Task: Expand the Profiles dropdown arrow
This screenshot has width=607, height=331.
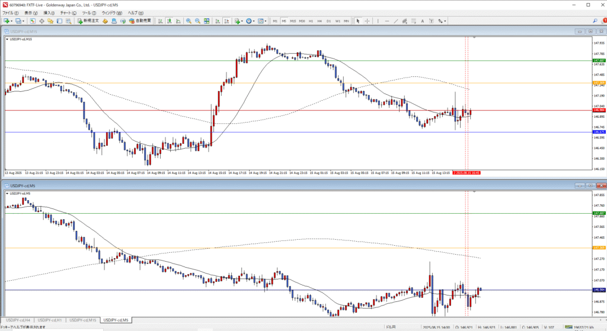Action: (x=23, y=21)
